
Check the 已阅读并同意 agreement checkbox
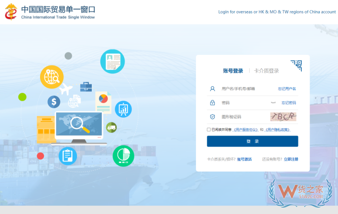pos(209,129)
